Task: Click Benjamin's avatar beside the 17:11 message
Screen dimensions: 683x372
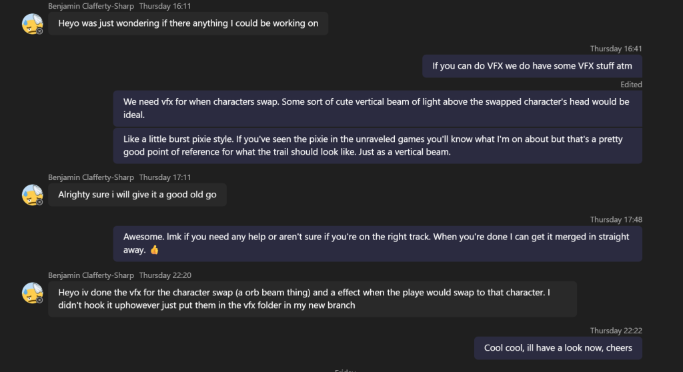Action: pyautogui.click(x=32, y=195)
